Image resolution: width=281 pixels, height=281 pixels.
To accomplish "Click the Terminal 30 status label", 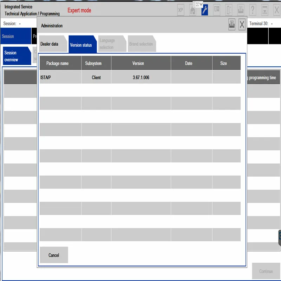I will 261,24.
